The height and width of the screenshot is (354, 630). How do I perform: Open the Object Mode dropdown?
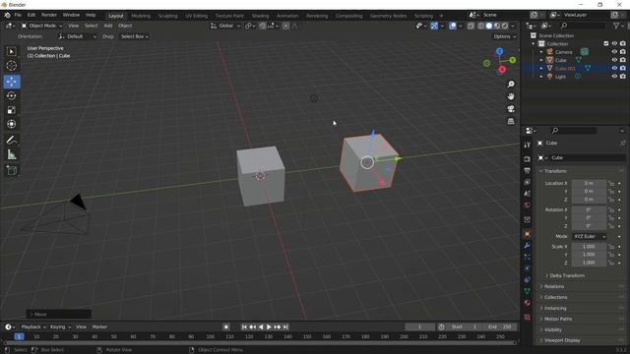(x=41, y=26)
